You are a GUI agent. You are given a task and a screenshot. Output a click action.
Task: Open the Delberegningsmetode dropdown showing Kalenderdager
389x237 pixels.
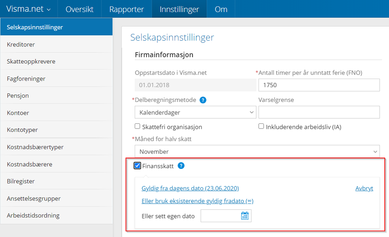point(195,112)
